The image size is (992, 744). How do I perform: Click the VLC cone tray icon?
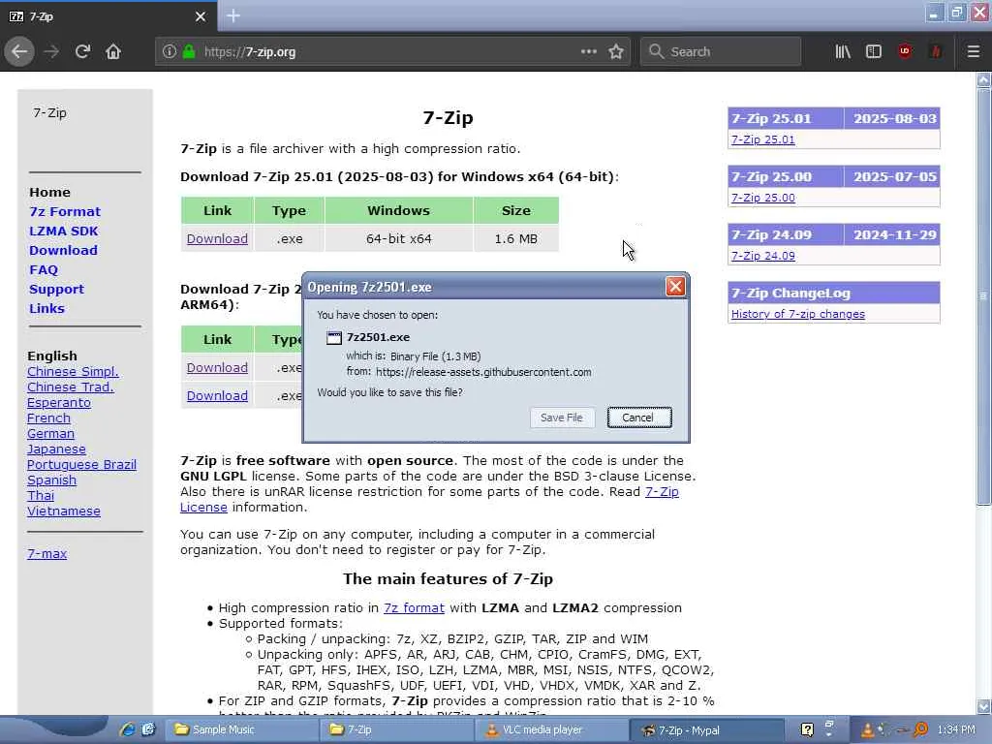(867, 730)
